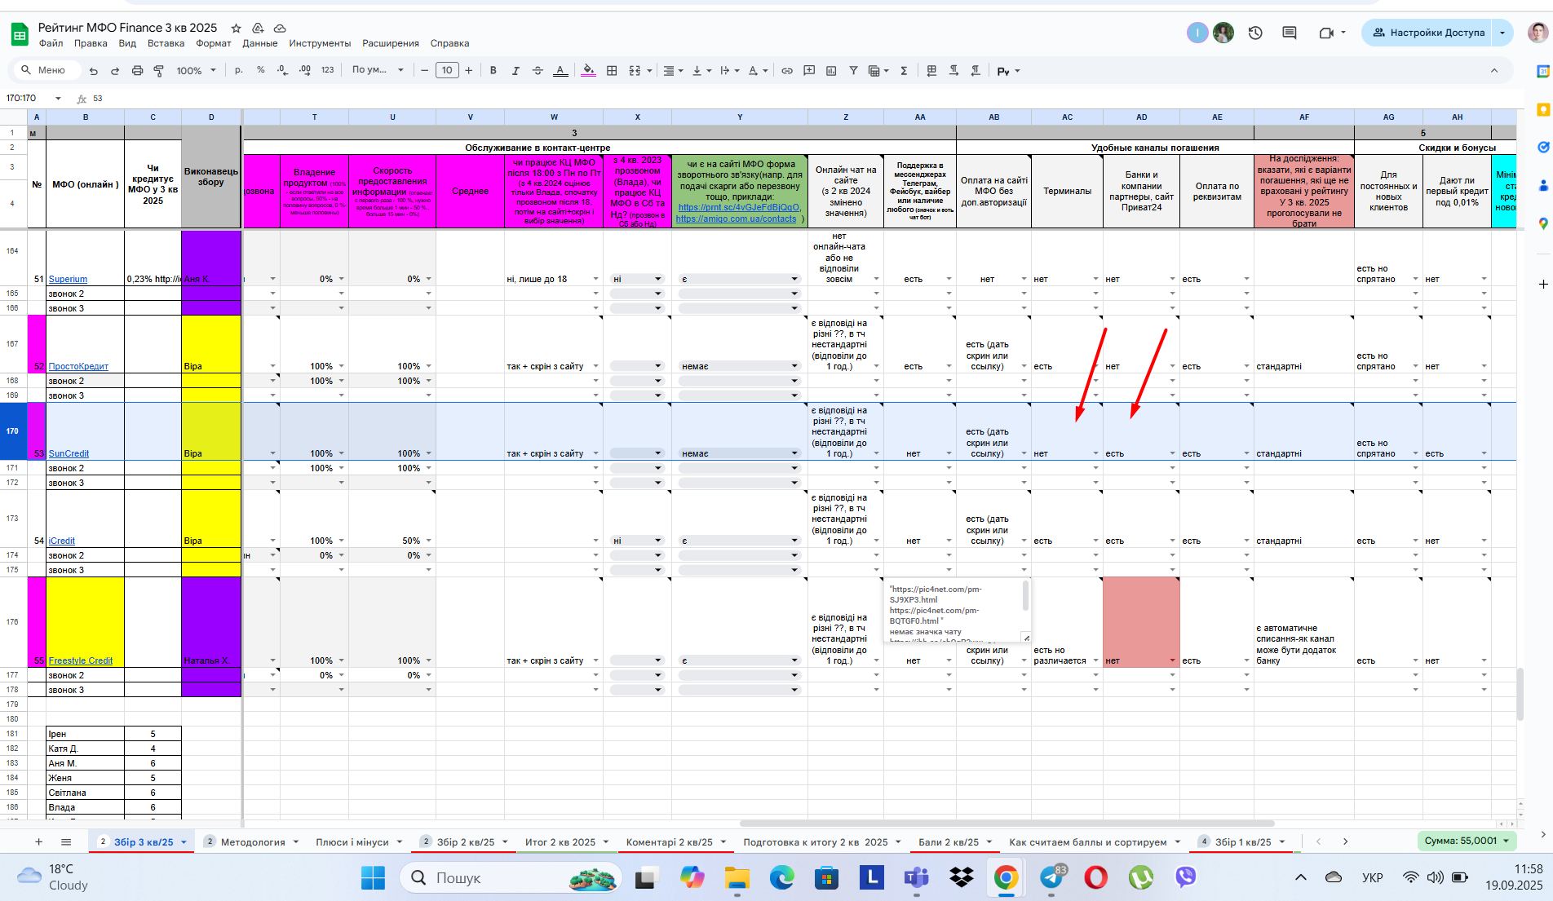Open the text color picker
Viewport: 1553px width, 901px height.
click(x=560, y=71)
